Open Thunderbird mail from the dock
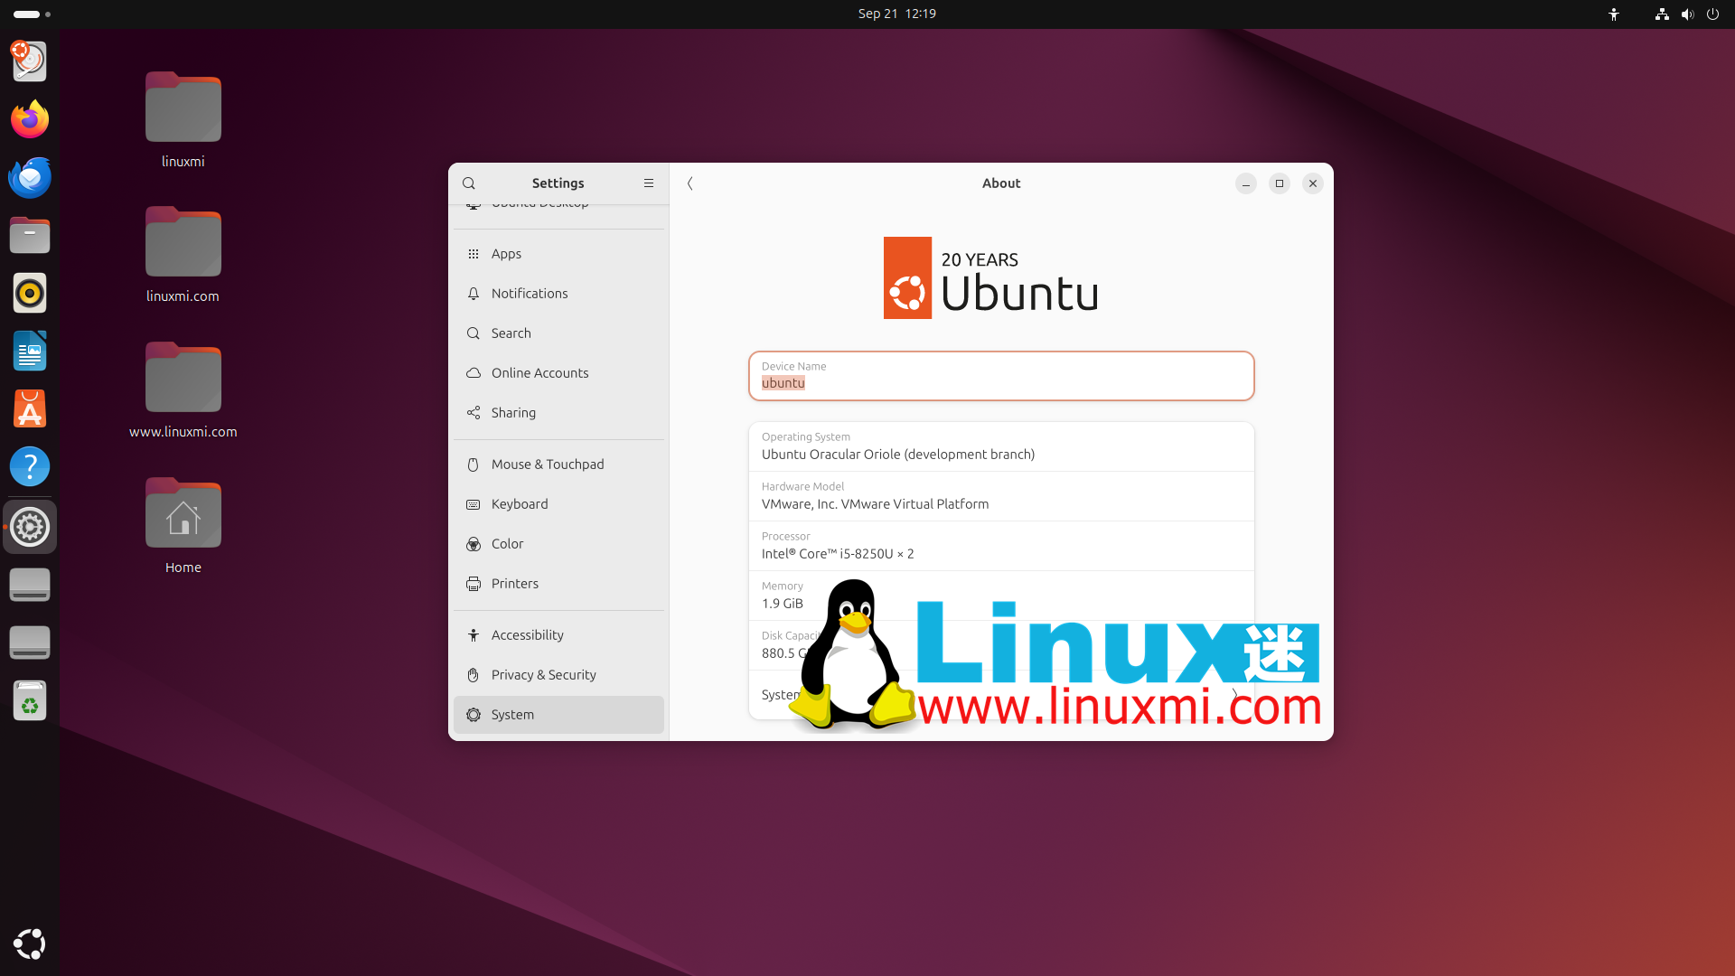Viewport: 1735px width, 976px height. 30,177
